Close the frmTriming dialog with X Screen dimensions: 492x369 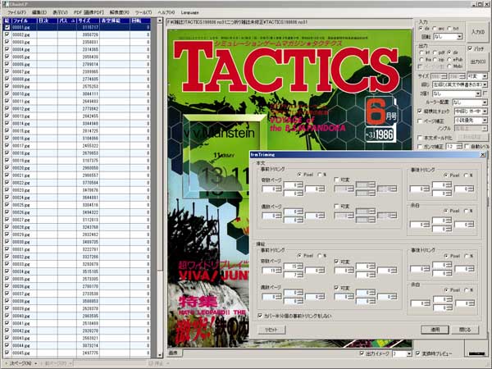[x=483, y=154]
